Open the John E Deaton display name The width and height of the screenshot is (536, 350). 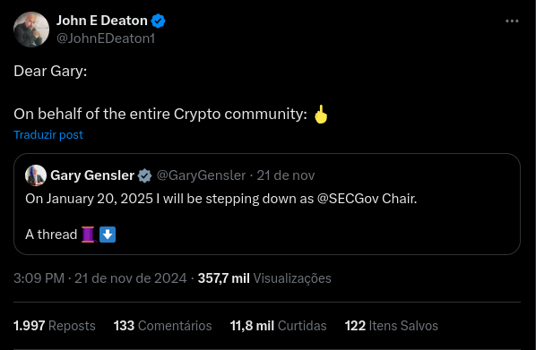[x=102, y=21]
